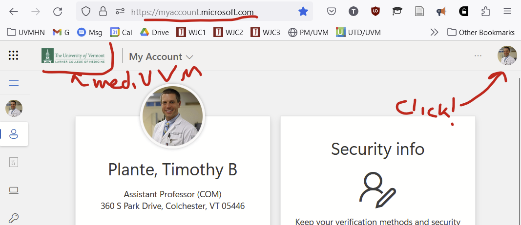Open the Other Bookmarks folder
The image size is (521, 225).
point(481,32)
